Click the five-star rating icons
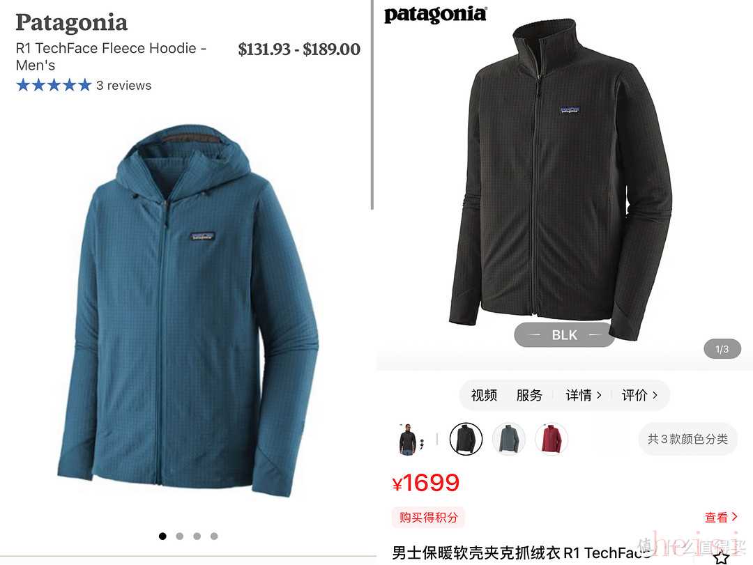The height and width of the screenshot is (565, 753). pyautogui.click(x=54, y=86)
